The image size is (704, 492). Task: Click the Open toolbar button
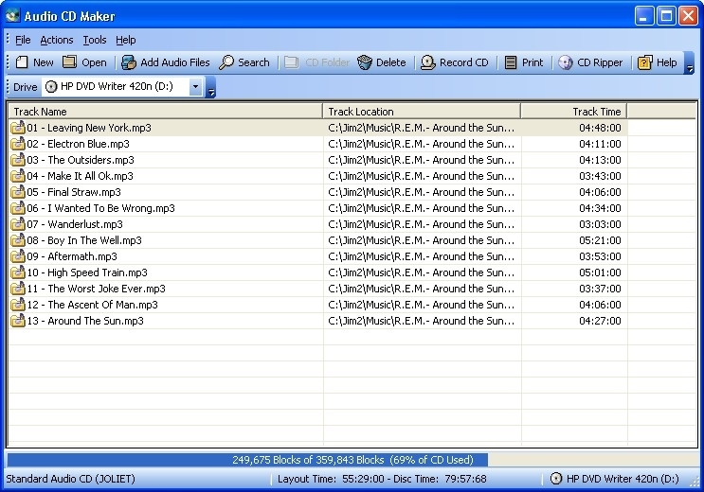(x=84, y=62)
